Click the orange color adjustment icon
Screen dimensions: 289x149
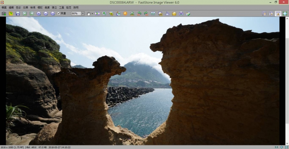(125, 14)
